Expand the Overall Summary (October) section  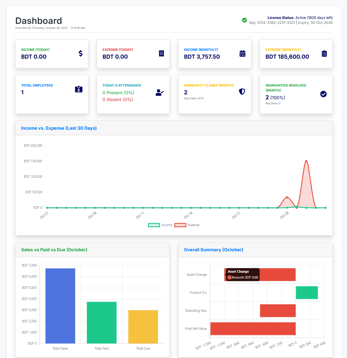(x=213, y=249)
